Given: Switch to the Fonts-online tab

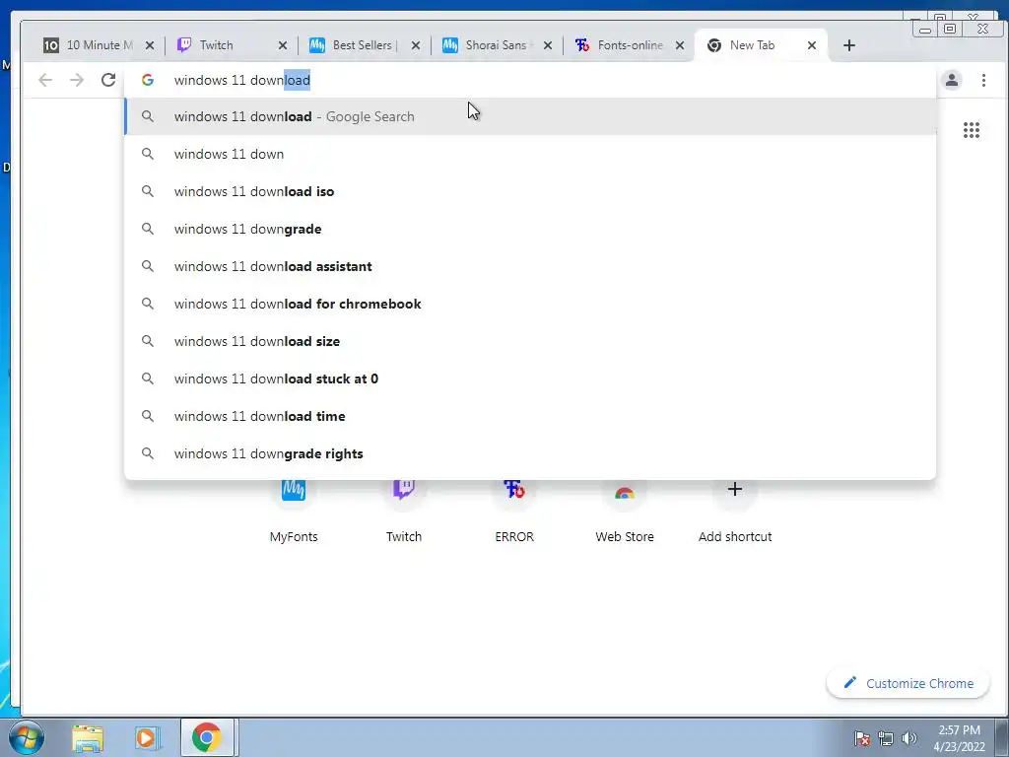Looking at the screenshot, I should coord(630,45).
